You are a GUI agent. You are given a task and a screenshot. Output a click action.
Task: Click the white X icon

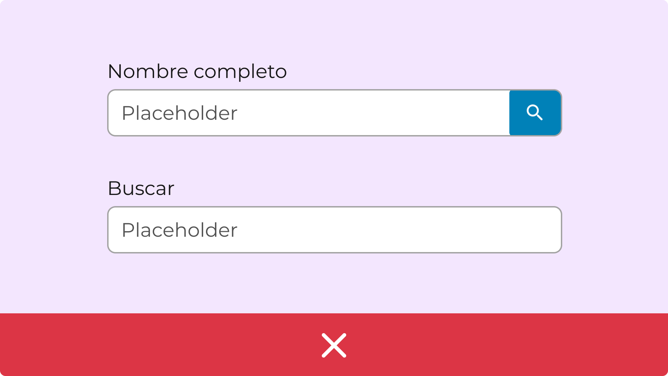coord(334,345)
